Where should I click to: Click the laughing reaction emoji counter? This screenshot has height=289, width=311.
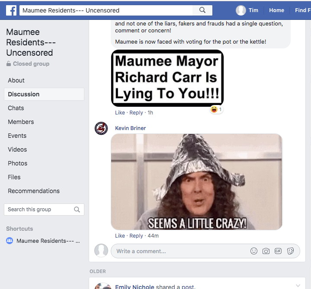(216, 110)
